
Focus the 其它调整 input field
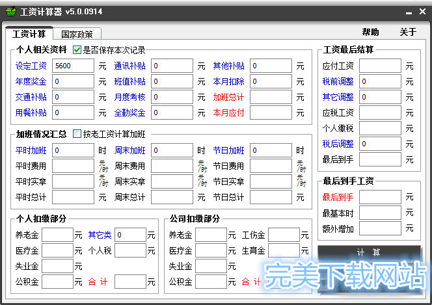click(x=380, y=97)
